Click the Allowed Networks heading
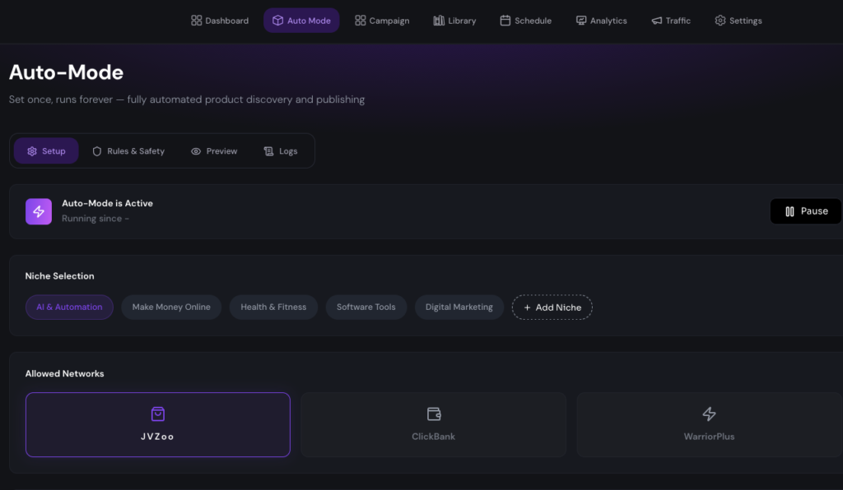This screenshot has height=490, width=843. [x=64, y=373]
